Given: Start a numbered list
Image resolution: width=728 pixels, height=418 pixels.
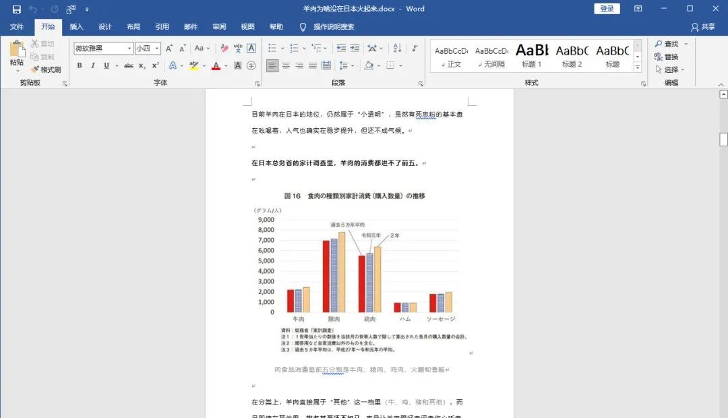Looking at the screenshot, I should 294,49.
